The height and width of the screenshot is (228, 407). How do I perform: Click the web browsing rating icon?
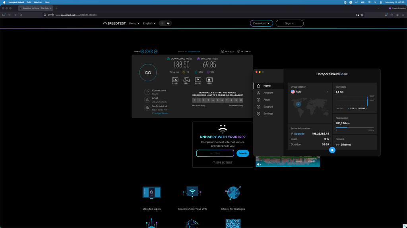click(x=175, y=80)
